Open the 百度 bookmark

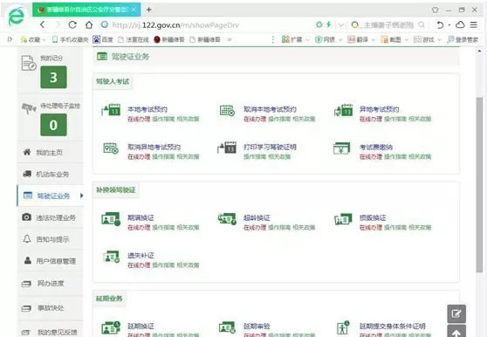pos(103,40)
